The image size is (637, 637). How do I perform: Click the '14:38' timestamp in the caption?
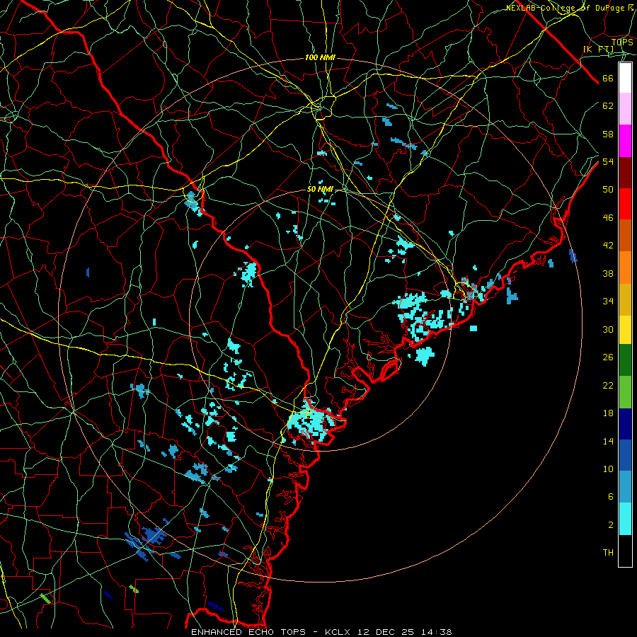(x=436, y=632)
